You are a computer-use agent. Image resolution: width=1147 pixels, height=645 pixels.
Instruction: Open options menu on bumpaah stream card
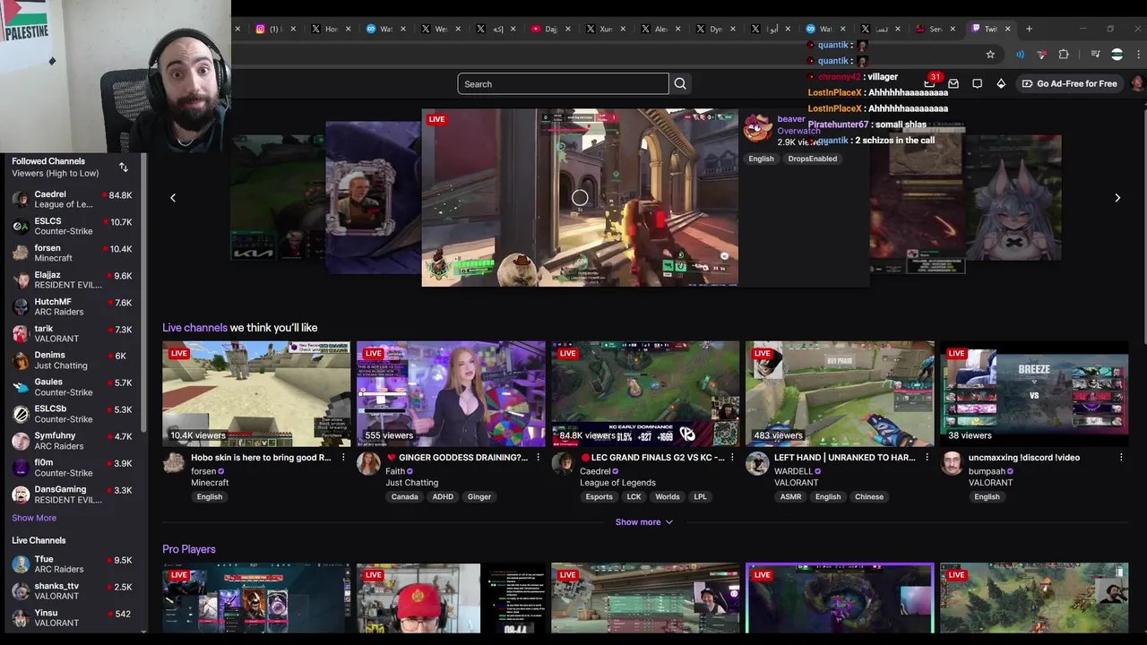(1121, 458)
